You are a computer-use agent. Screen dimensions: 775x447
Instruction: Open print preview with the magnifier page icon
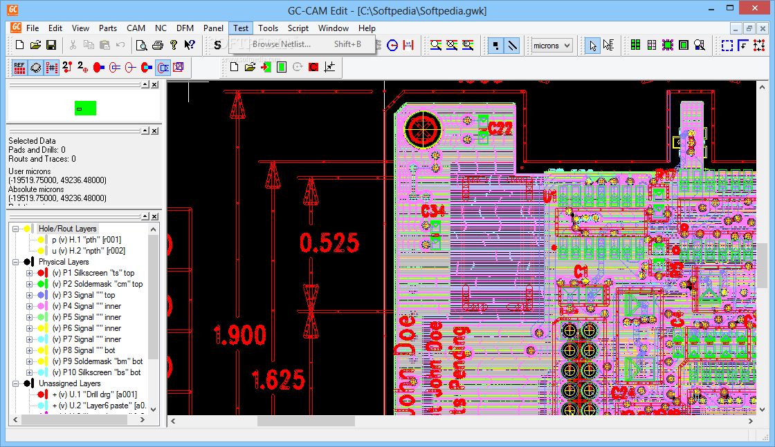pyautogui.click(x=141, y=46)
